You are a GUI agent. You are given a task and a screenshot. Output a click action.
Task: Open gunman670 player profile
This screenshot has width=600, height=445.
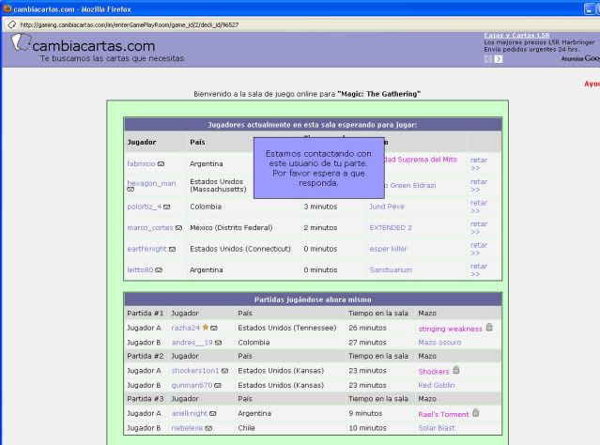click(192, 385)
